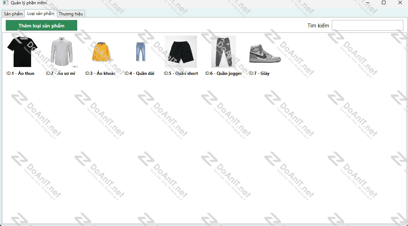Pick the yellow jacket image
408x226 pixels.
click(101, 52)
